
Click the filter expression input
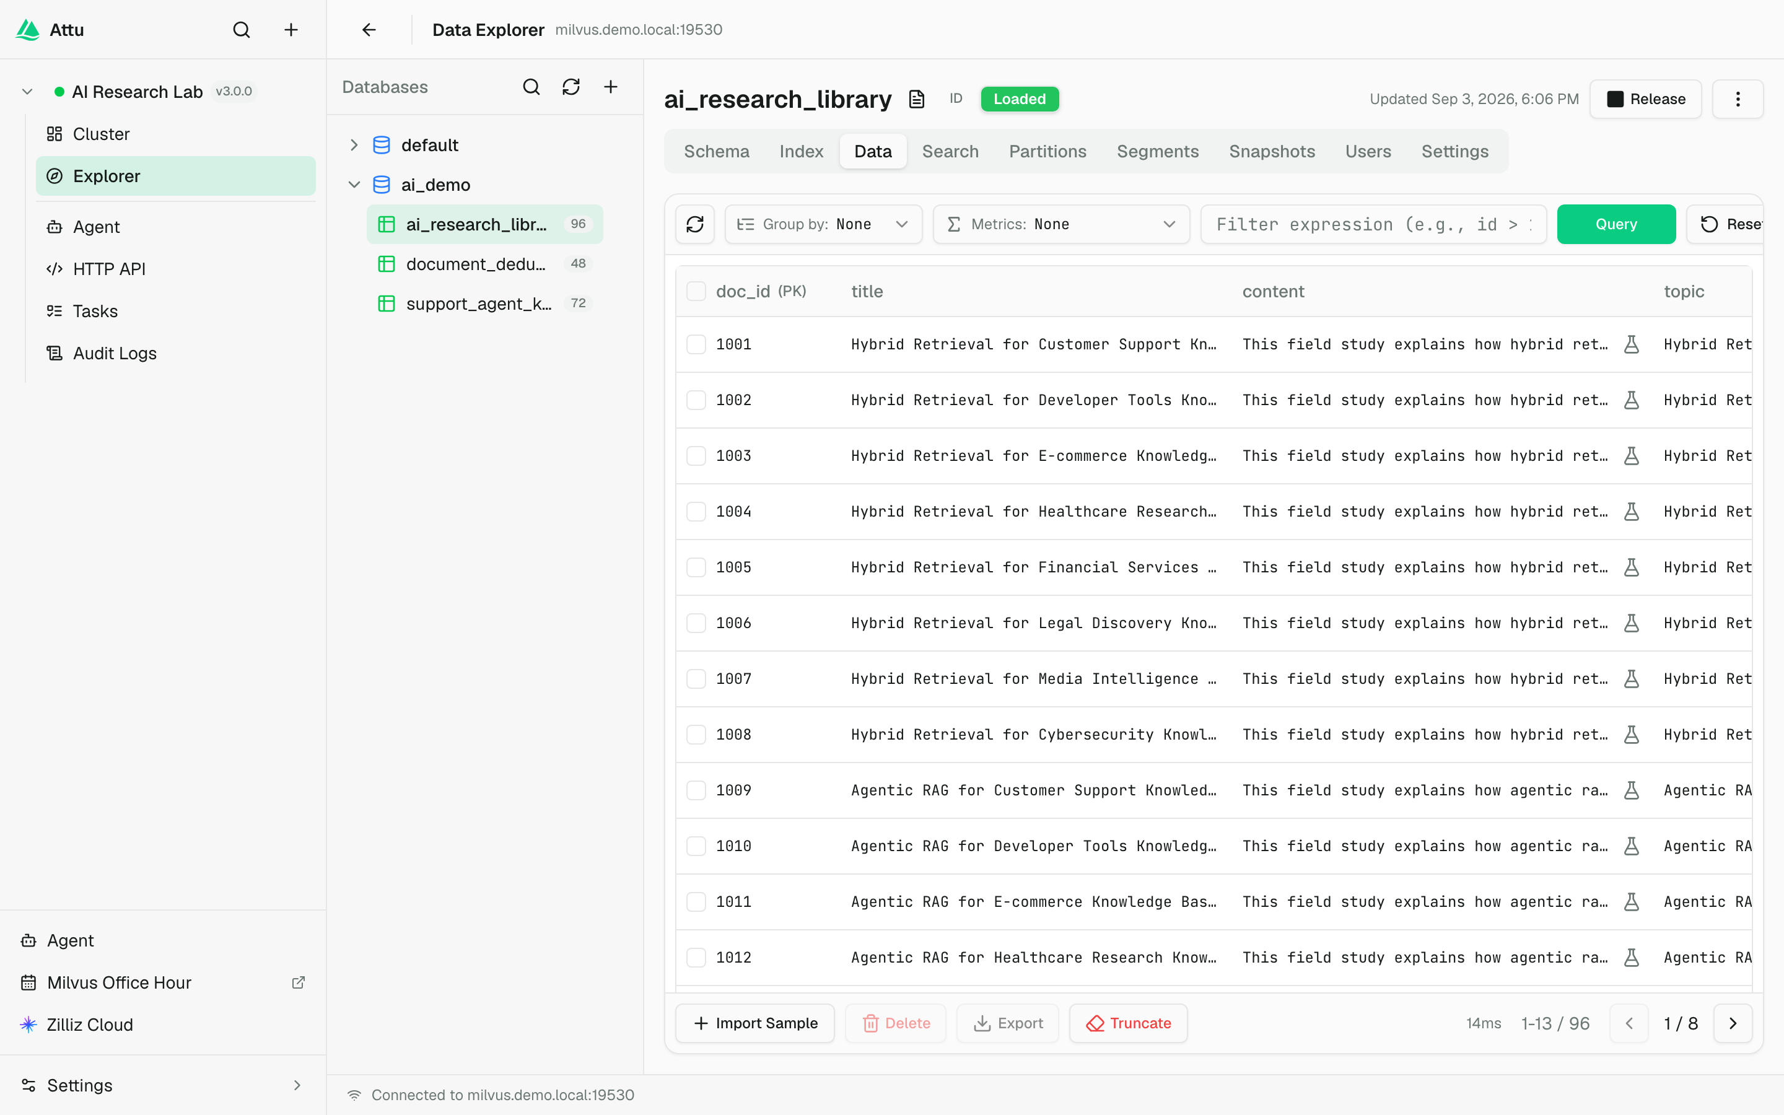(x=1373, y=224)
